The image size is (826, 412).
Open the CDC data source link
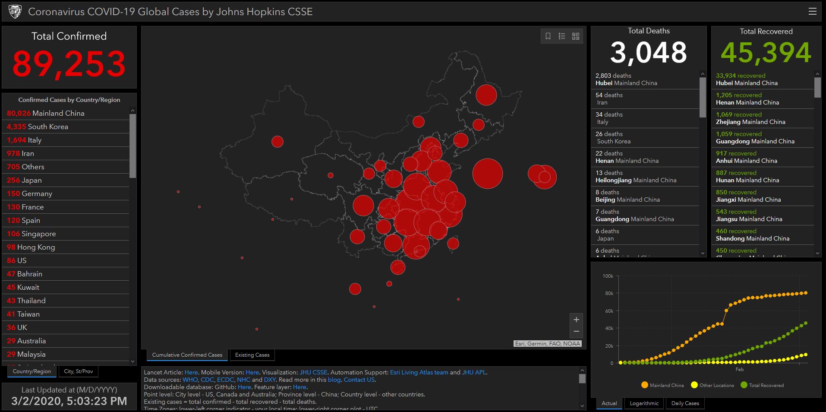(207, 380)
